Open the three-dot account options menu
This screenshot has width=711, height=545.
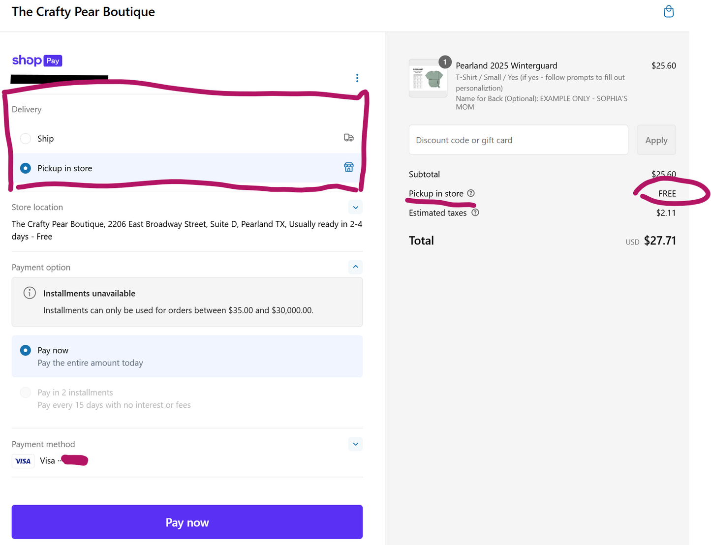pos(357,78)
